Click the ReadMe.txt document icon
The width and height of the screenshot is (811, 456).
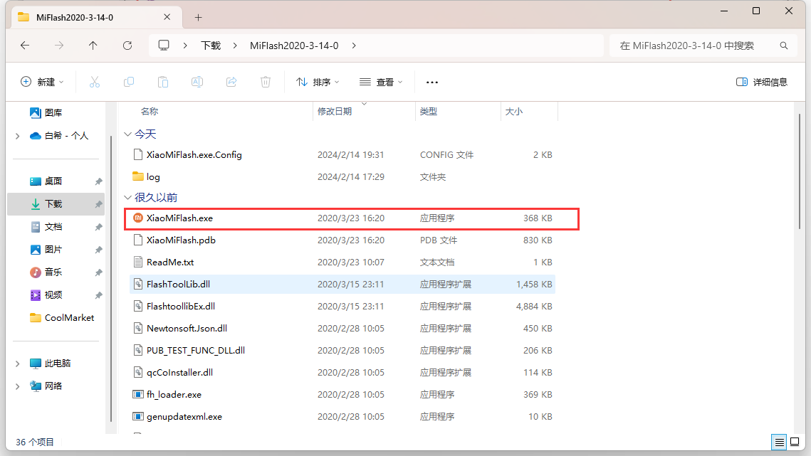[137, 262]
